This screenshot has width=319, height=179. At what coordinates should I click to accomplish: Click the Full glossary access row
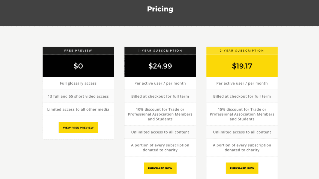click(78, 83)
